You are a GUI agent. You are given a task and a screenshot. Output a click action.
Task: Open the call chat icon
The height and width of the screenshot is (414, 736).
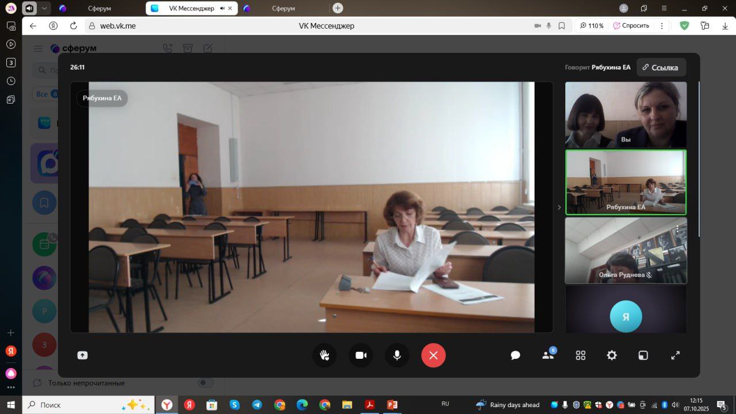515,355
